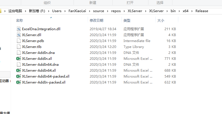Click the 2020/3/24 12:20 date of XLServer.tlb
This screenshot has height=114, width=222.
point(103,47)
